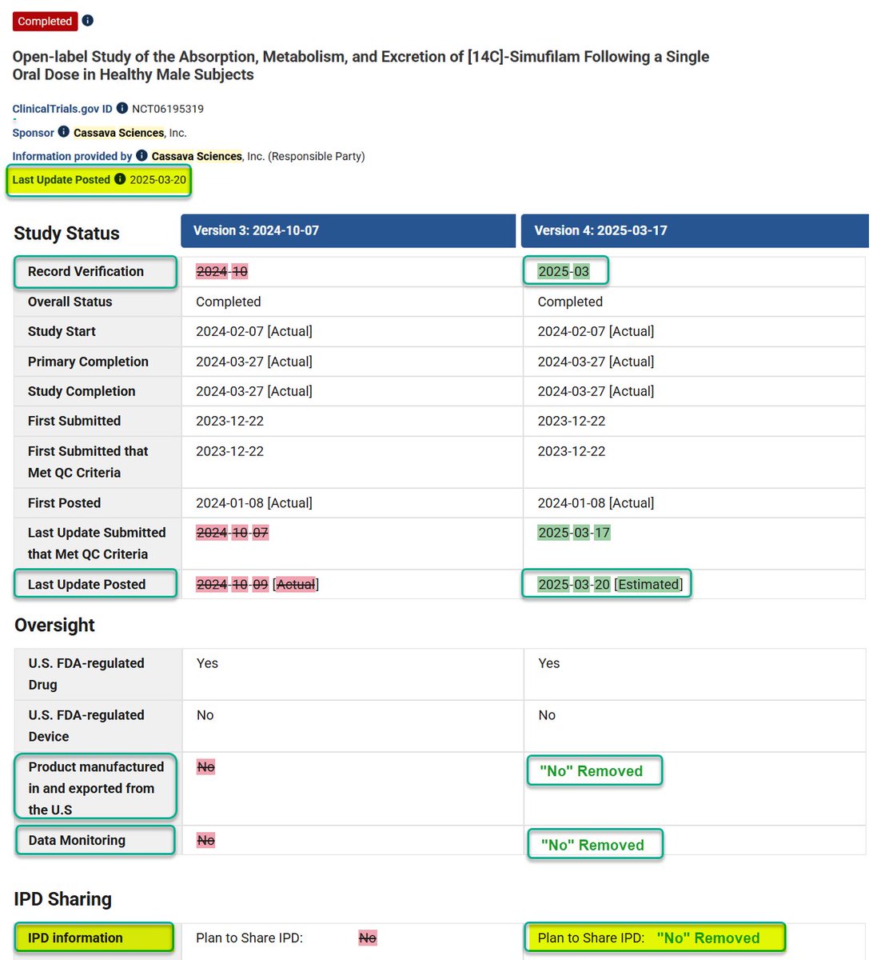Click the Information provided by link
This screenshot has width=873, height=960.
[x=72, y=156]
